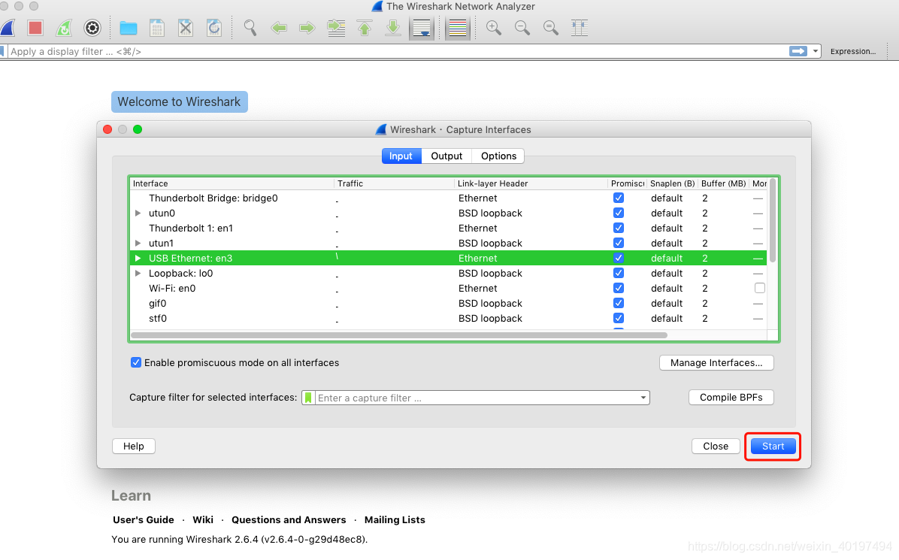Toggle promiscuous checkbox for utun0
The width and height of the screenshot is (899, 560).
click(x=619, y=213)
